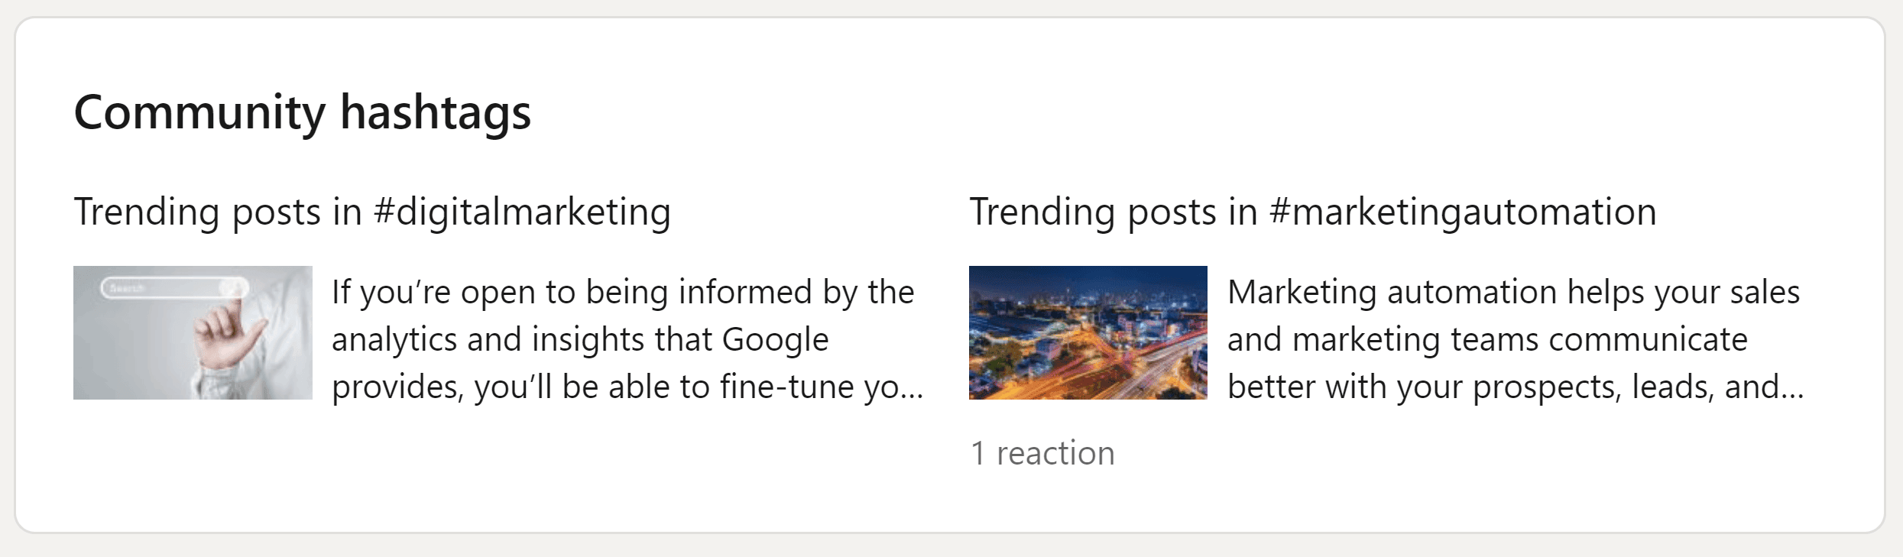Click the Community hashtags heading
Viewport: 1903px width, 557px height.
pos(302,113)
